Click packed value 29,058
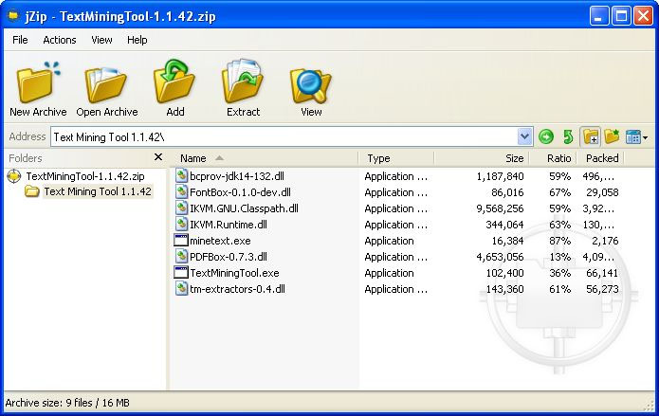The height and width of the screenshot is (416, 659). coord(602,192)
